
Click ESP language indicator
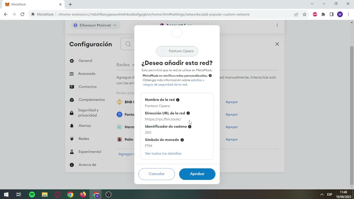330,195
